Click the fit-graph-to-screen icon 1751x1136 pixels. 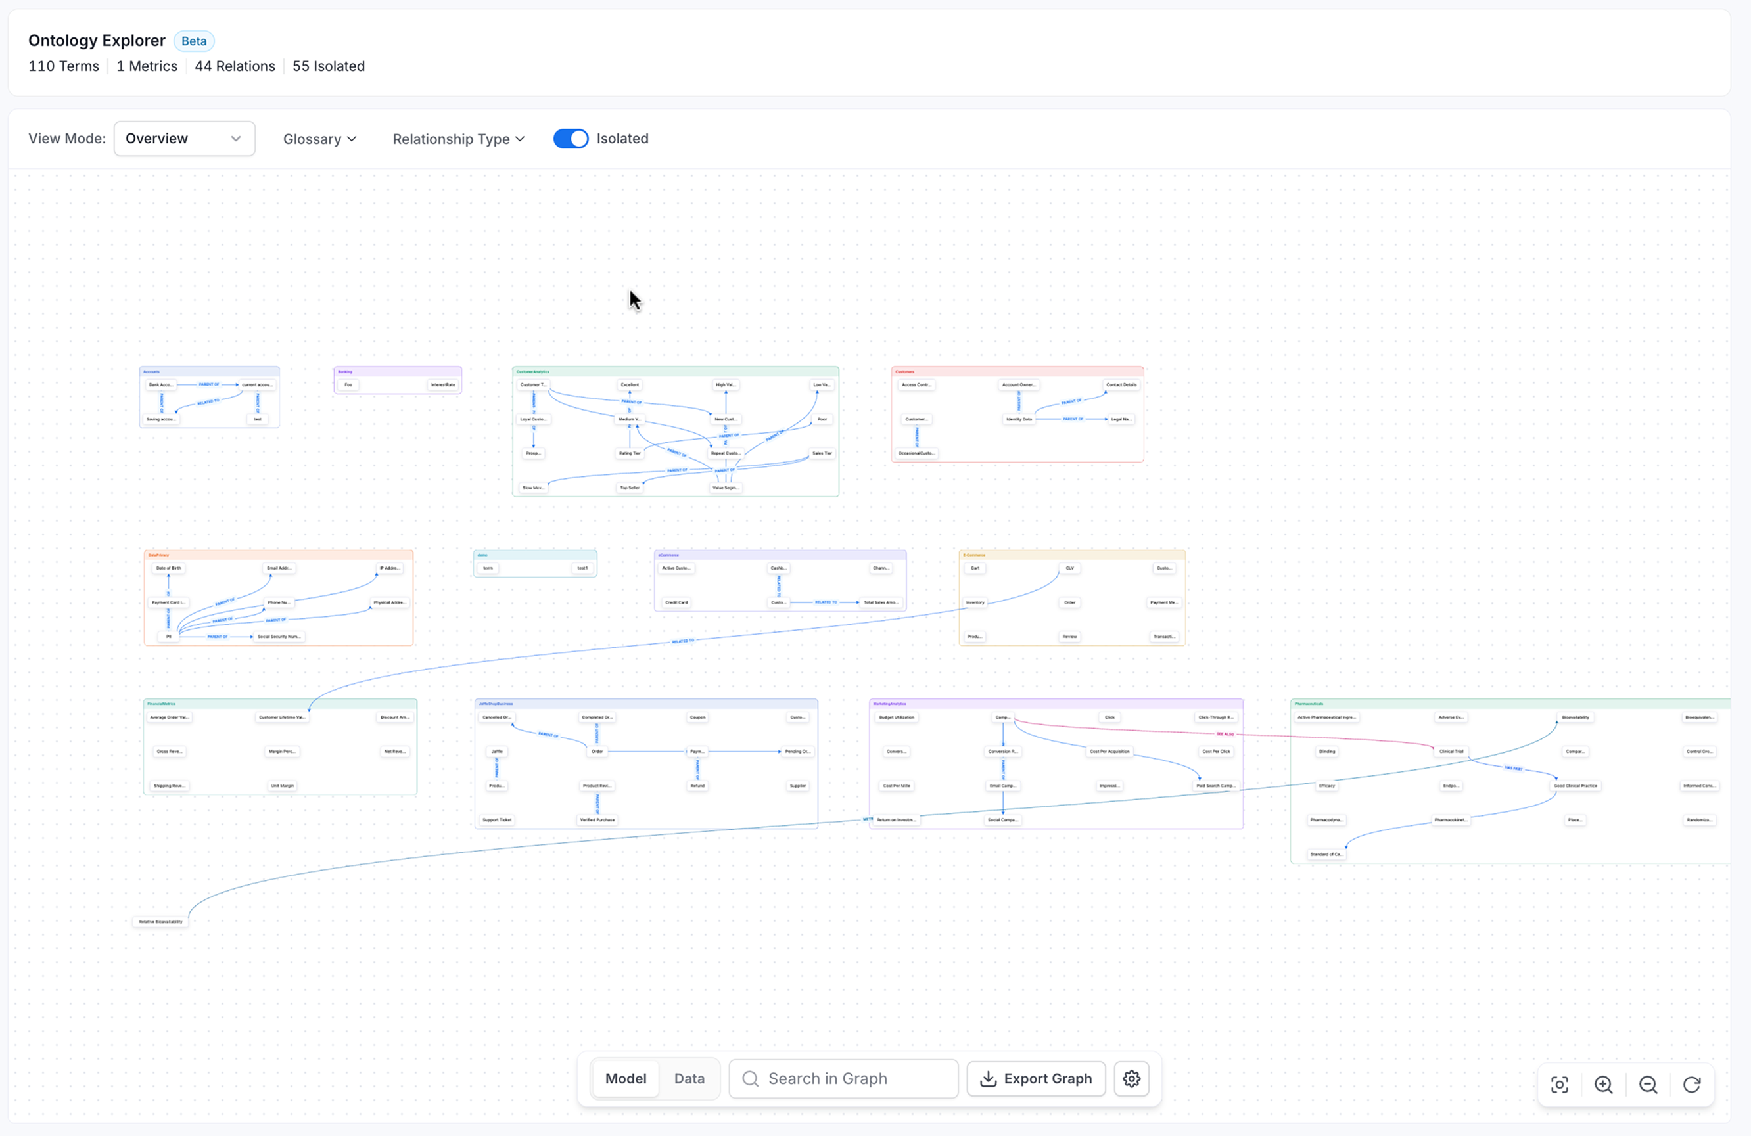click(x=1560, y=1085)
